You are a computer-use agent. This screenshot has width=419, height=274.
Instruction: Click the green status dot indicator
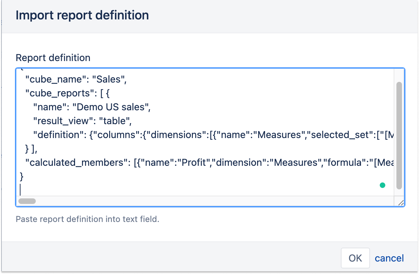(383, 185)
